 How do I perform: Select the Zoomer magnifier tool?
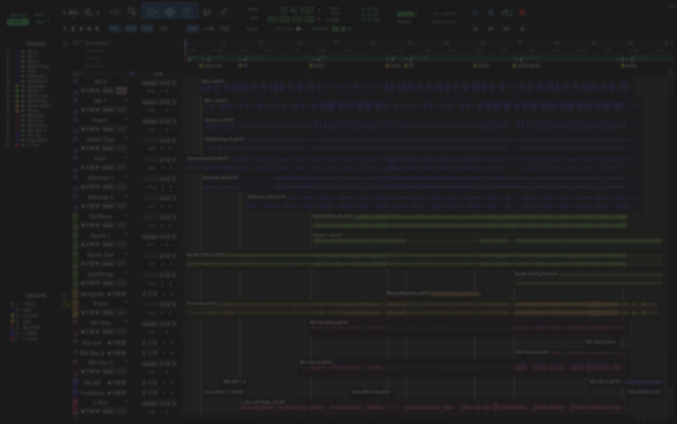pos(132,12)
